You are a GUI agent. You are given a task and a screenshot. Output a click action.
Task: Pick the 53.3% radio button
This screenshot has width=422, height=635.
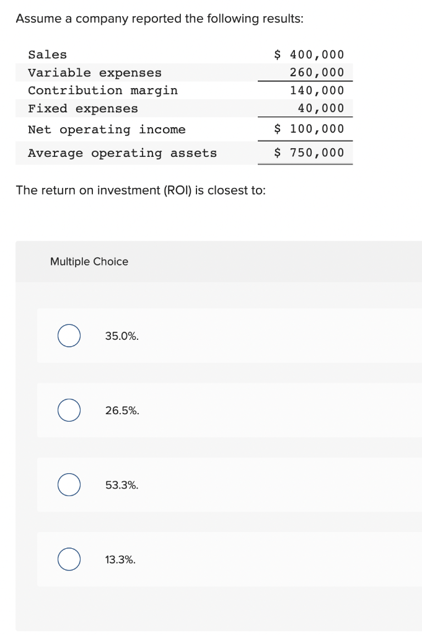point(69,485)
